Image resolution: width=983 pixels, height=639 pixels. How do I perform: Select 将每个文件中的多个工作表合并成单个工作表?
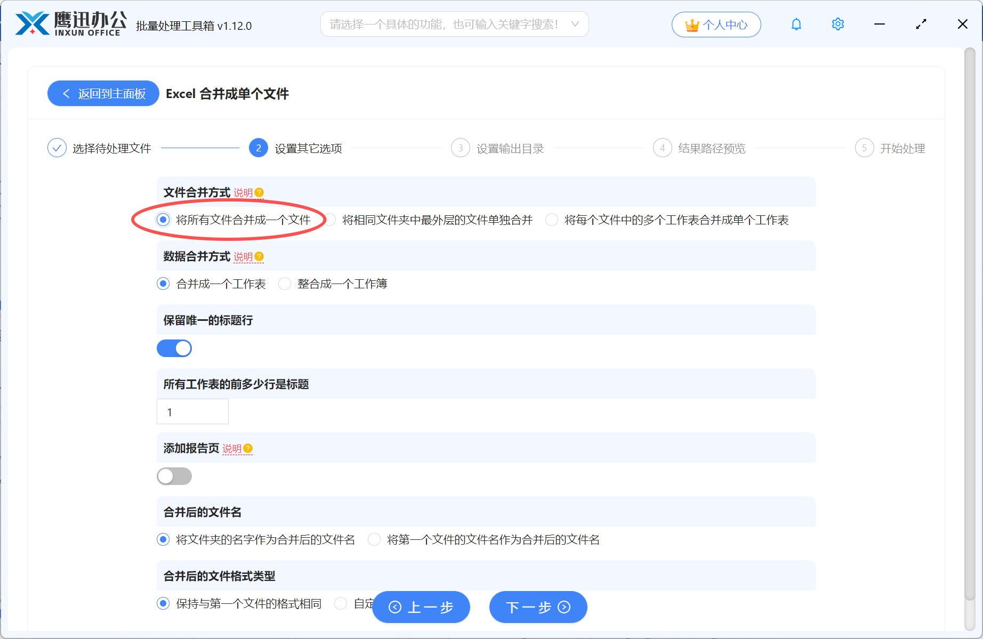tap(551, 220)
